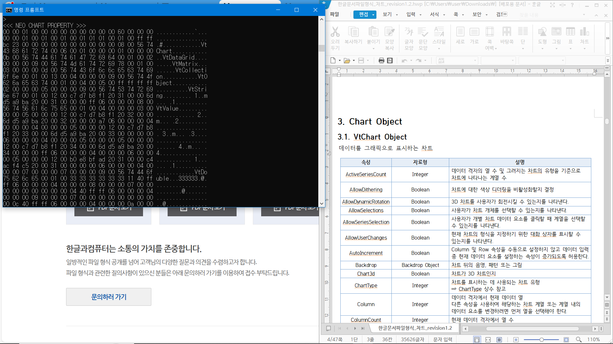Viewport: 613px width, 344px height.
Task: Open the folder icon to open a file
Action: [x=347, y=61]
